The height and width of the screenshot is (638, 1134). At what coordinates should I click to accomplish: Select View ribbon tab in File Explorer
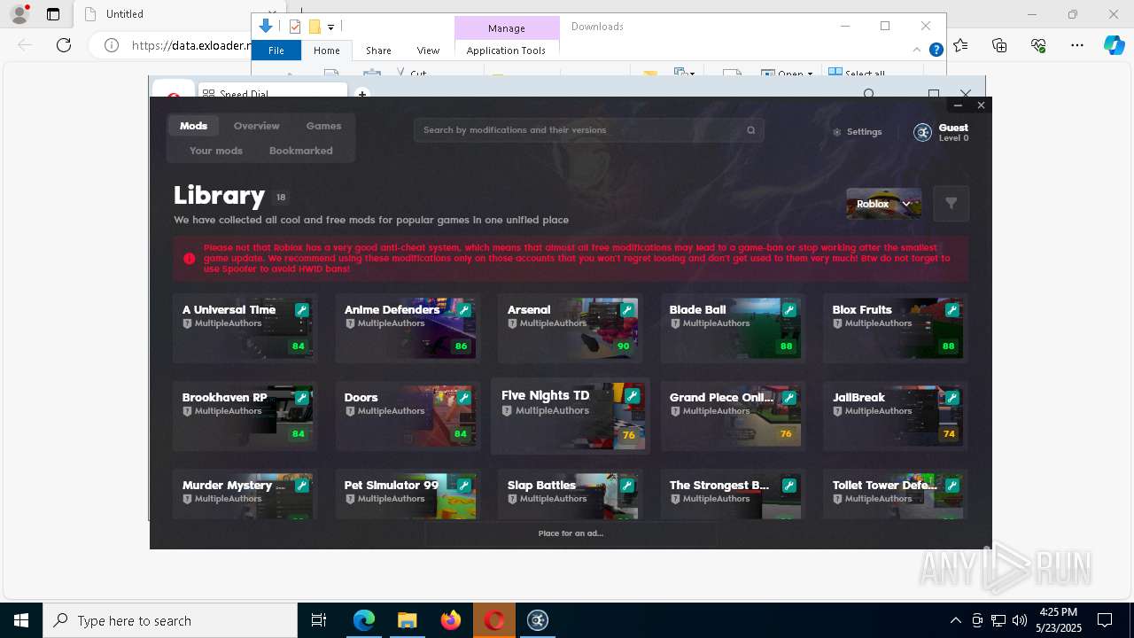(428, 51)
